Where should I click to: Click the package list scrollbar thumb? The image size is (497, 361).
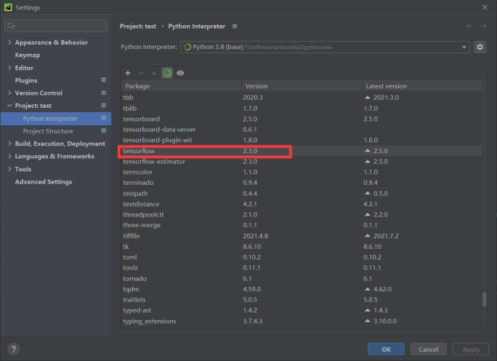(484, 299)
